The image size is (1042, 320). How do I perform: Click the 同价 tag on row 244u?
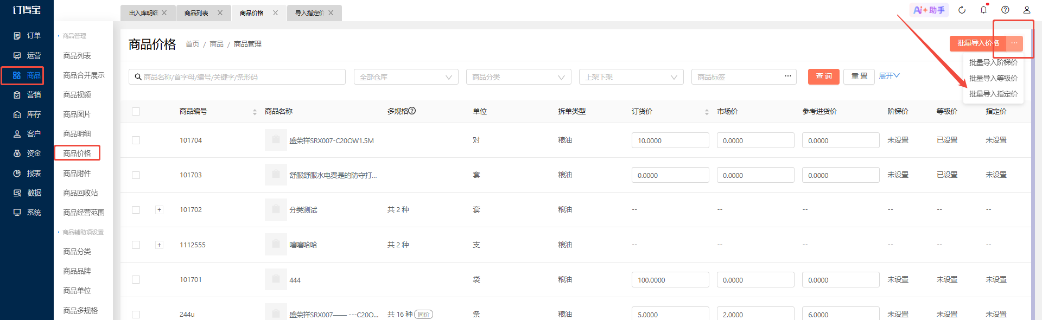(423, 314)
